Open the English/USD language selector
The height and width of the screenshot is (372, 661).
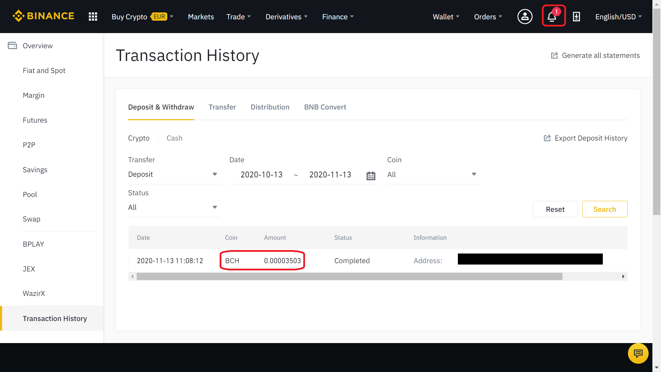[618, 17]
